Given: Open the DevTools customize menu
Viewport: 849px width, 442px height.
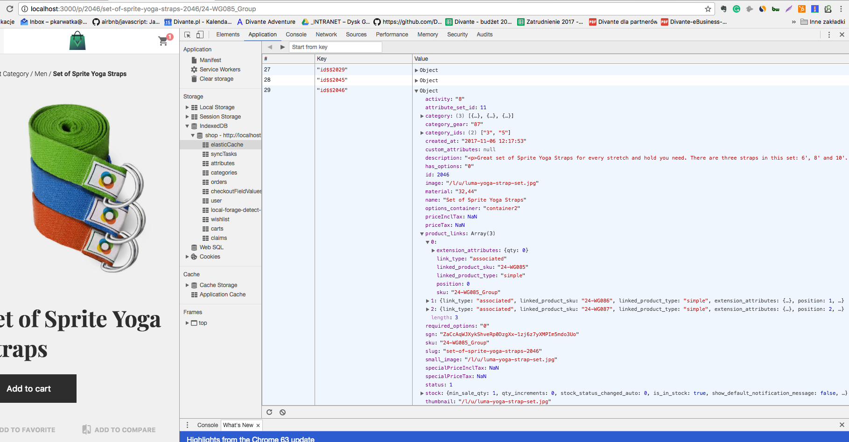Looking at the screenshot, I should (829, 35).
